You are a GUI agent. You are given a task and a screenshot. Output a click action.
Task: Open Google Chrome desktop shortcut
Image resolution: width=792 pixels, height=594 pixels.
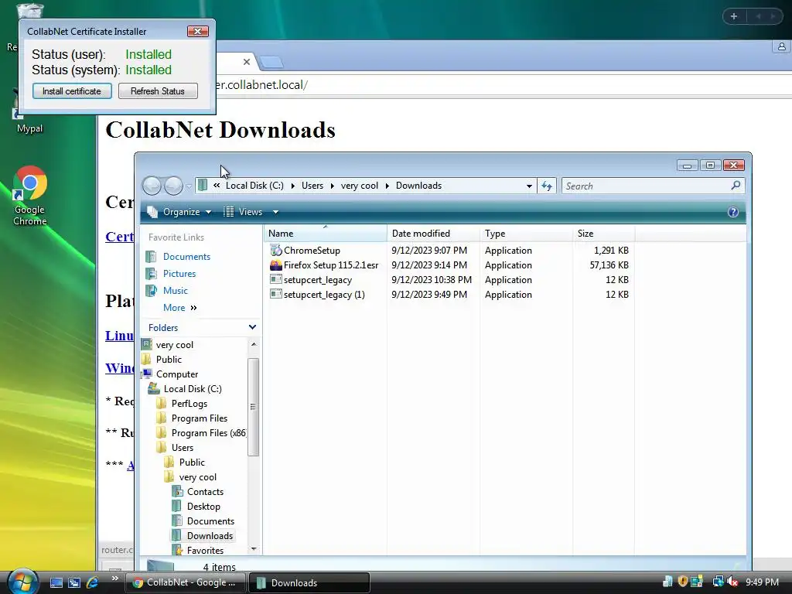pyautogui.click(x=30, y=196)
